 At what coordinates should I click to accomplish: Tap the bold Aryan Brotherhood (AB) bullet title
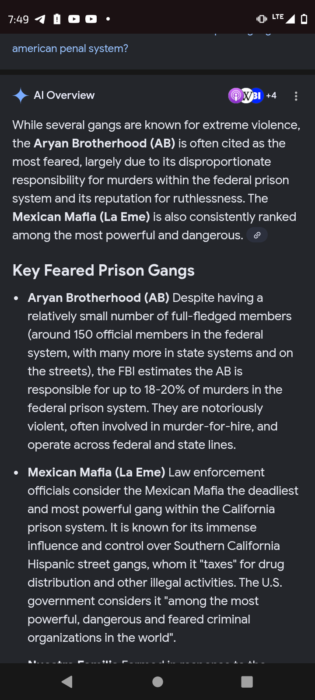coord(98,298)
